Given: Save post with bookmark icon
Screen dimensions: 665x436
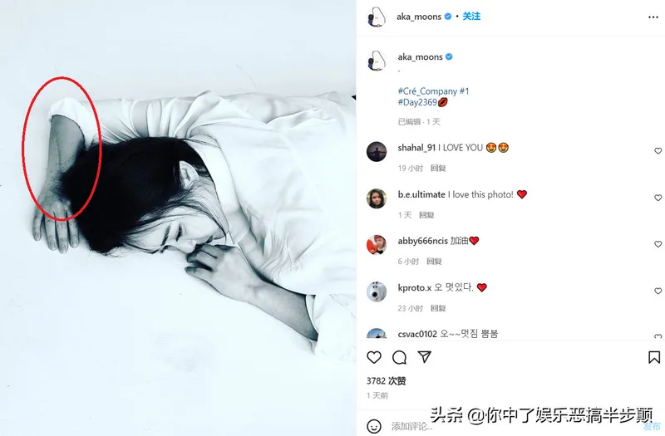Looking at the screenshot, I should coord(654,357).
